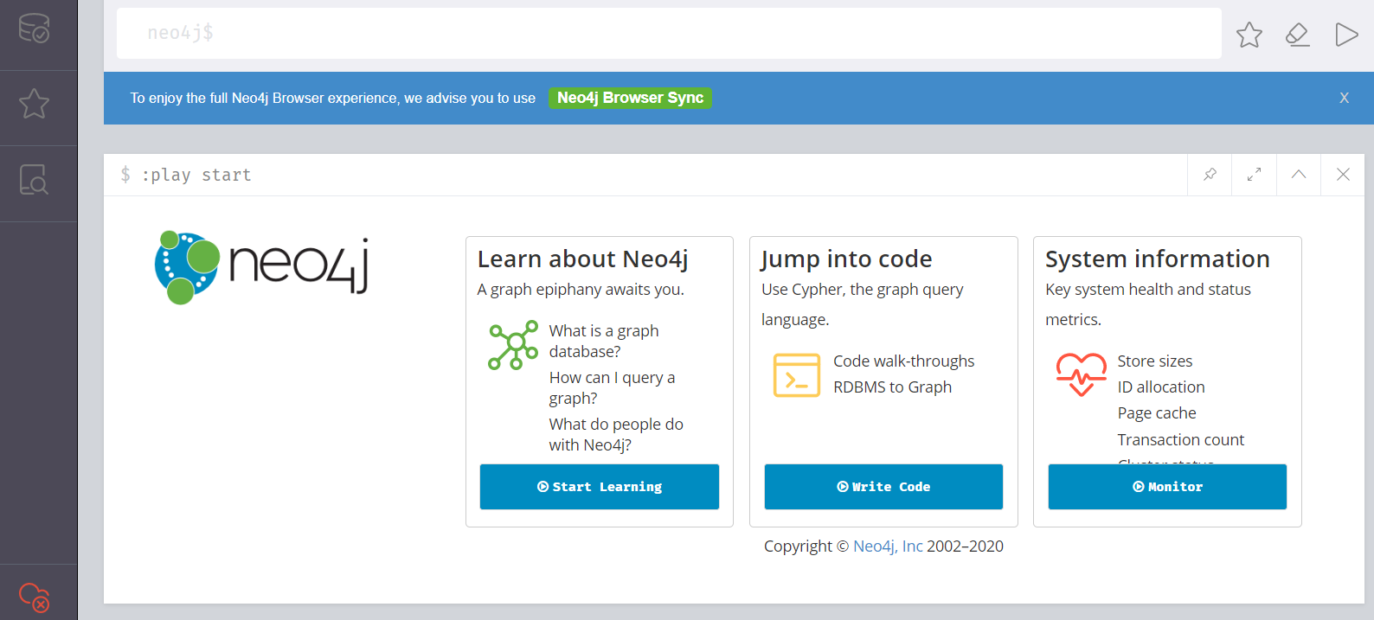Click the Write Code button

point(883,487)
